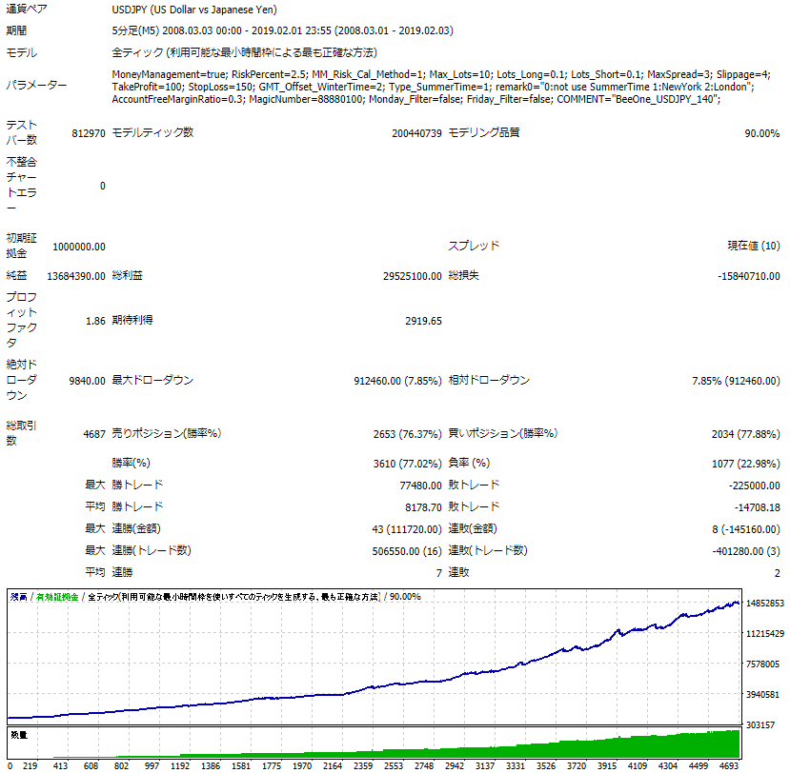Viewport: 790px width, 773px height.
Task: Click the consecutive losses value 8 (-145160.00)
Action: (745, 529)
